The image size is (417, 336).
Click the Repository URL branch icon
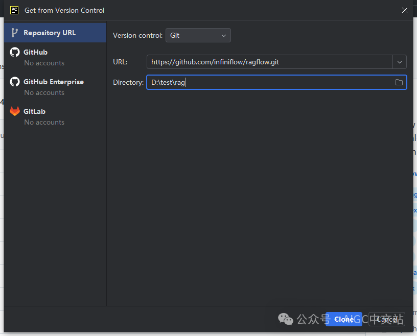[x=15, y=33]
